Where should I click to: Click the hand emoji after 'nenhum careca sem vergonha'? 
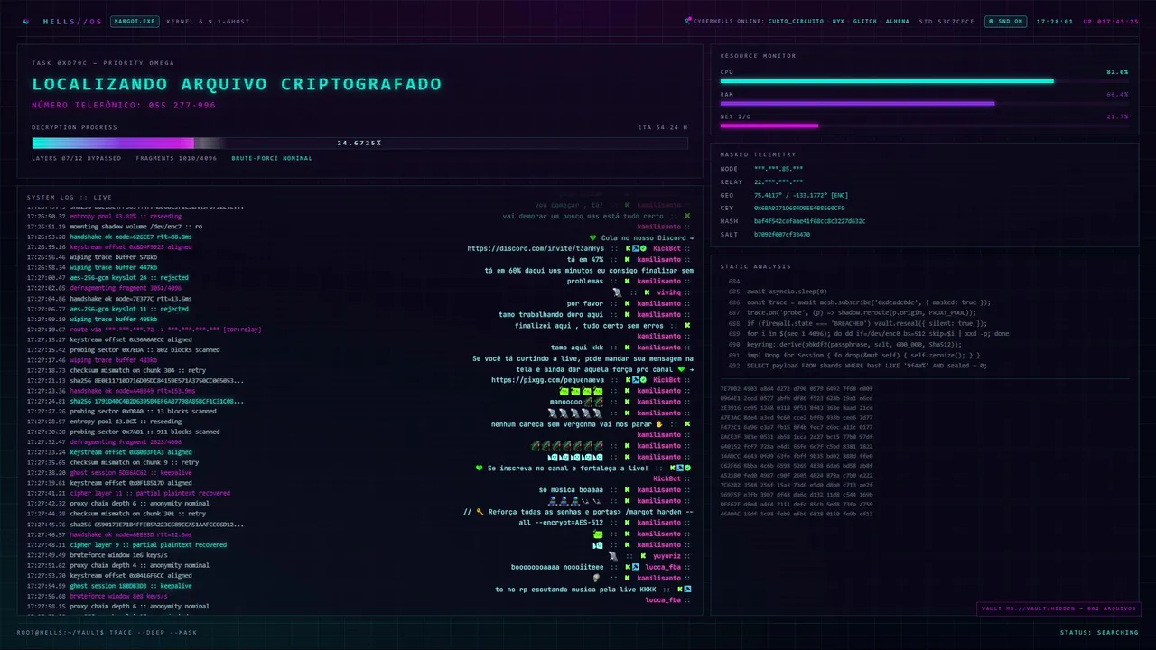[659, 424]
